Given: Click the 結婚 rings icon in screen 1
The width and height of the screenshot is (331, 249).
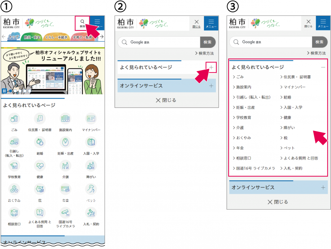Looking at the screenshot, I should (x=40, y=142).
